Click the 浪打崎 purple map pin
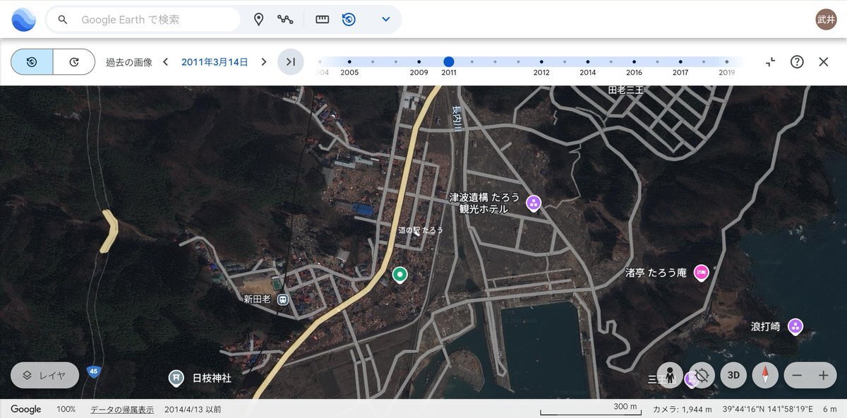Image resolution: width=847 pixels, height=418 pixels. click(795, 327)
